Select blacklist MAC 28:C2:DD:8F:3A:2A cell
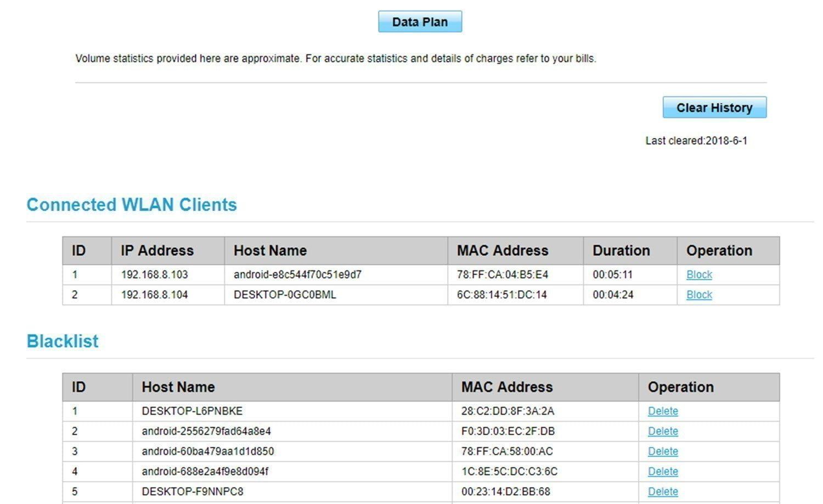This screenshot has height=504, width=823. [x=508, y=411]
